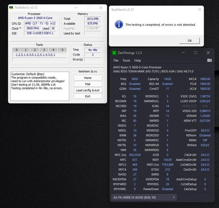The image size is (219, 208).
Task: Click the Cycle value 3
Action: [x=93, y=55]
